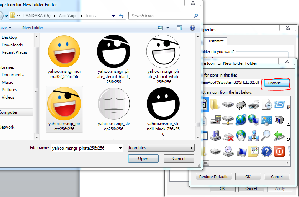Select the Control Panel icon

pos(267,120)
